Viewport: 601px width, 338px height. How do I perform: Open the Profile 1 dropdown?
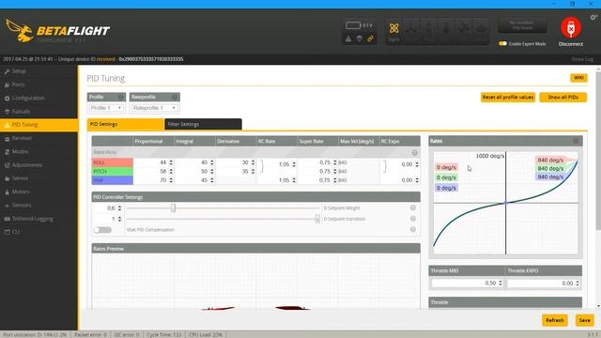coord(106,108)
